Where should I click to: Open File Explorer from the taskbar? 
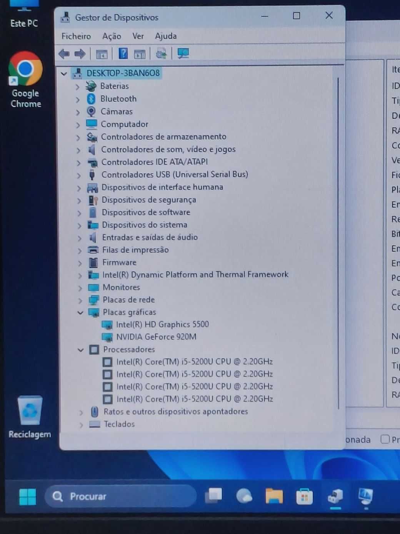click(x=274, y=496)
